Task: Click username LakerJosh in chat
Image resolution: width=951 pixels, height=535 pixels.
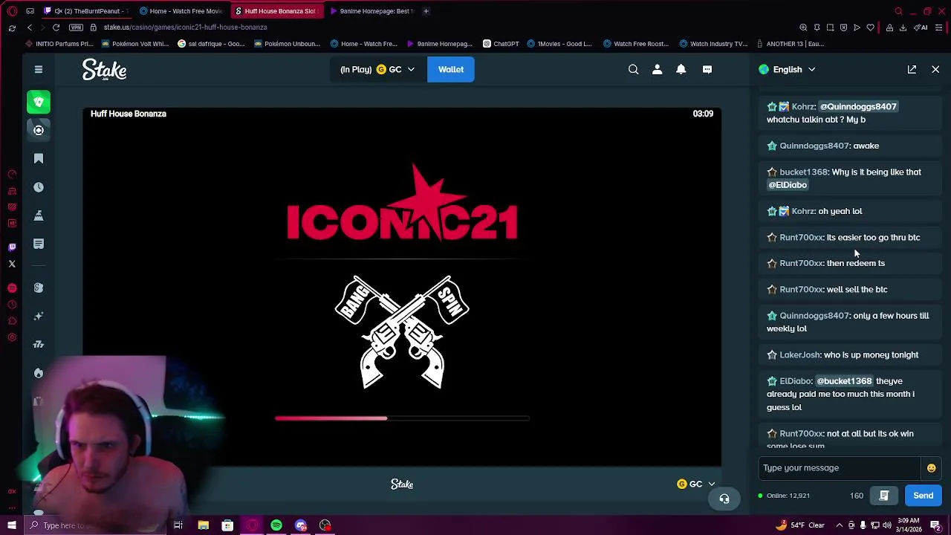Action: point(799,355)
